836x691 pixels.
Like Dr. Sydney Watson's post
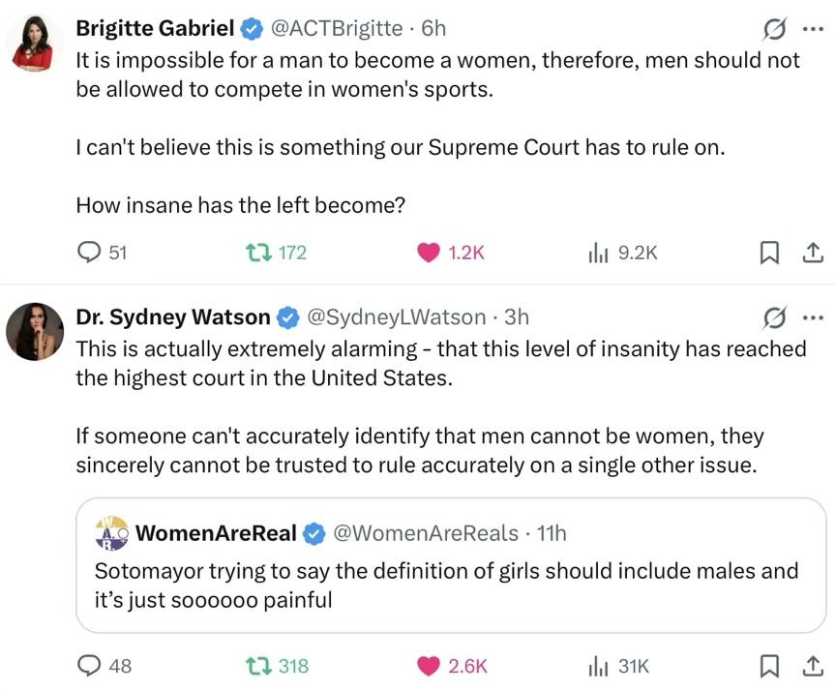tap(429, 666)
